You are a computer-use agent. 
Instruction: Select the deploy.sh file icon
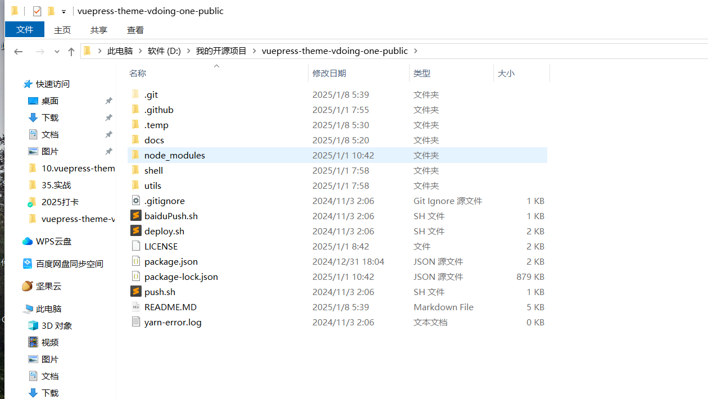coord(135,231)
